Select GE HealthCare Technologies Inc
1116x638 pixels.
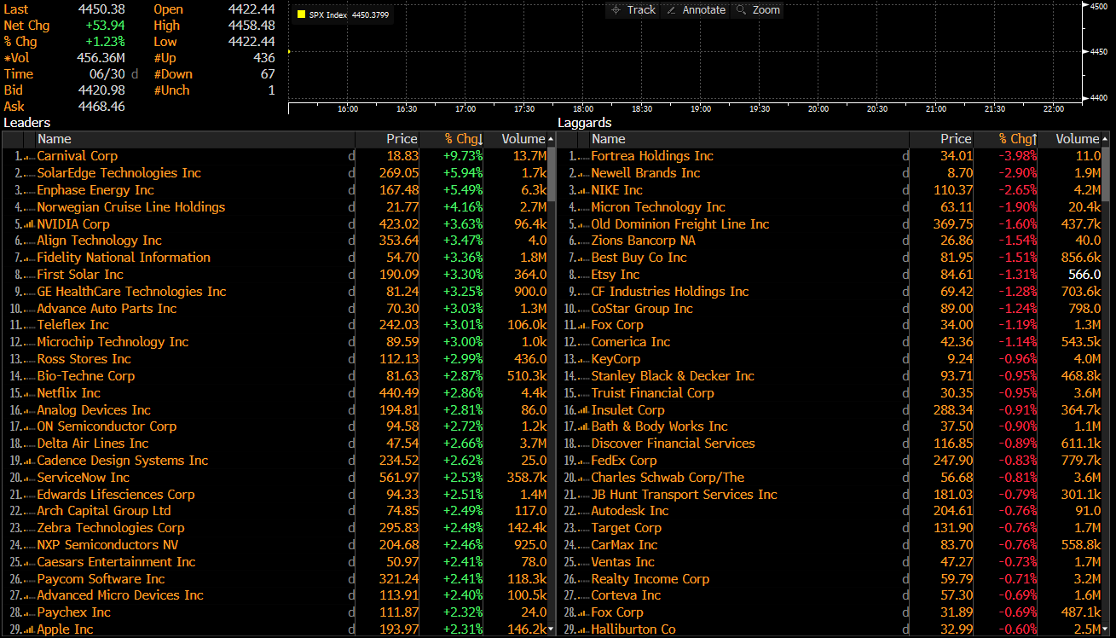click(x=131, y=292)
